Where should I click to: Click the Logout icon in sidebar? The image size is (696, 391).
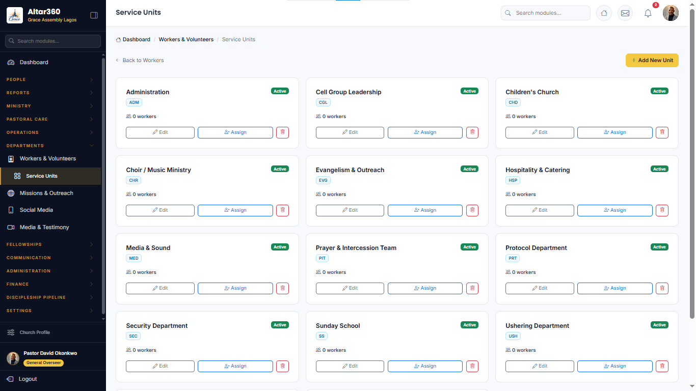coord(10,379)
